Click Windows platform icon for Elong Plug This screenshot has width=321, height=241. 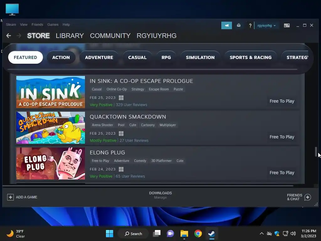click(x=121, y=169)
